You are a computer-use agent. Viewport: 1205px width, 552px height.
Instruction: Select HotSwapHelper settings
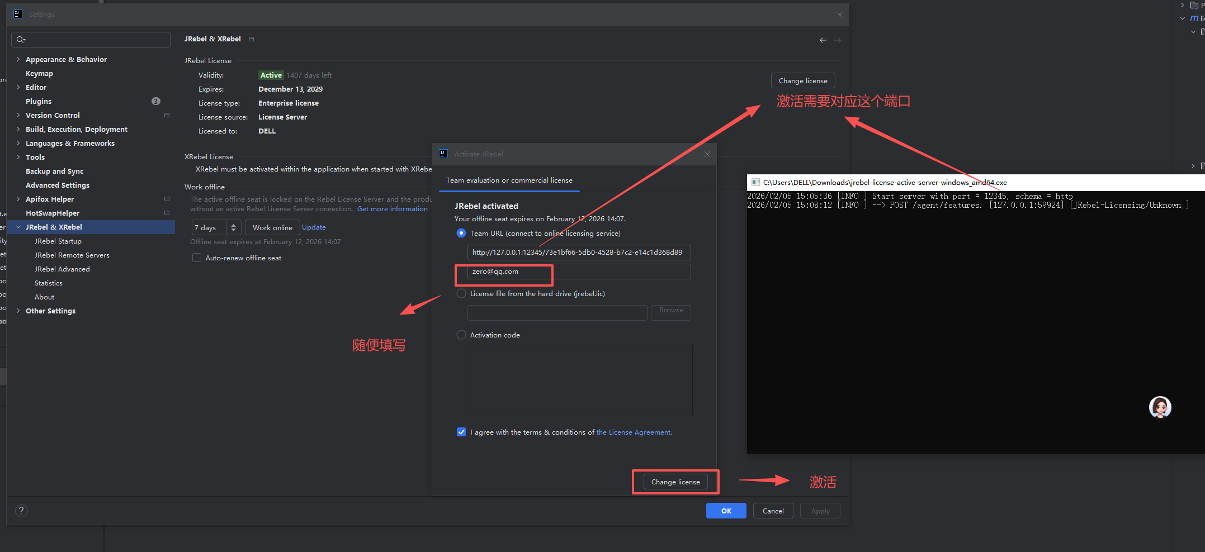[x=53, y=213]
